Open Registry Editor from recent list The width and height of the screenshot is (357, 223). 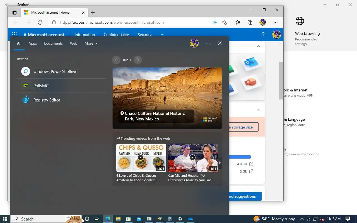click(x=61, y=100)
